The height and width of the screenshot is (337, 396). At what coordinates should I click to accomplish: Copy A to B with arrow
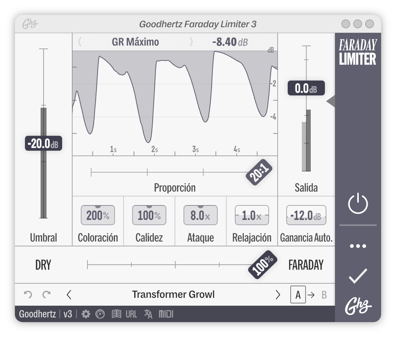[x=312, y=295]
